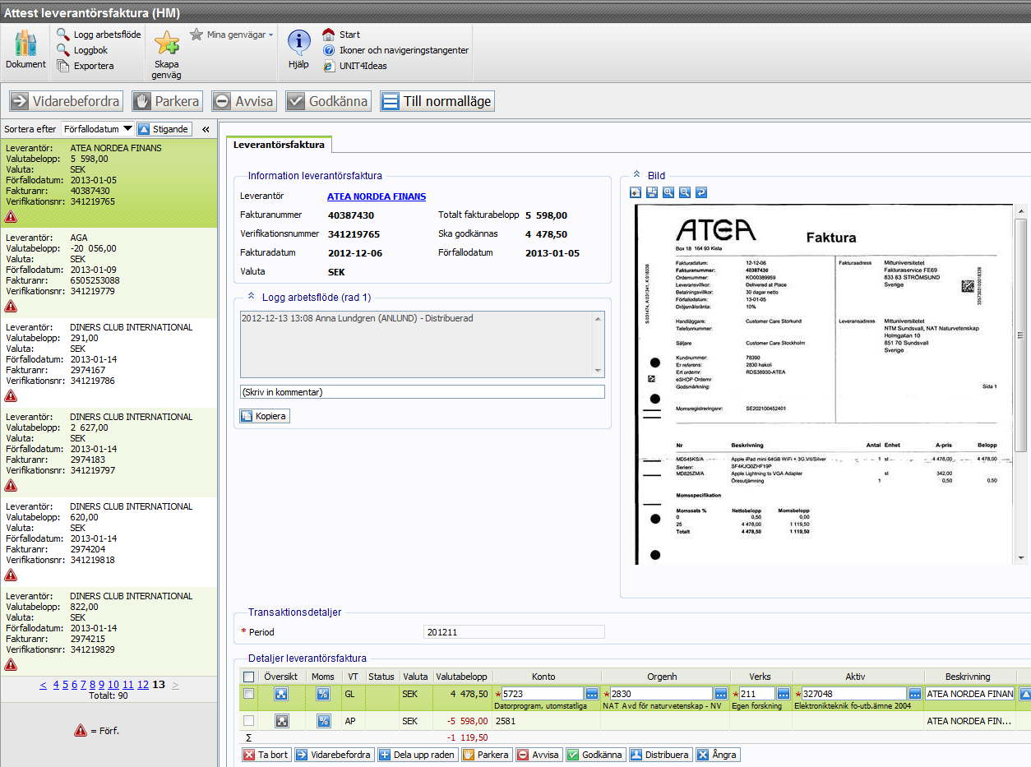Viewport: 1031px width, 767px height.
Task: Open the Sortera efter dropdown
Action: 98,129
